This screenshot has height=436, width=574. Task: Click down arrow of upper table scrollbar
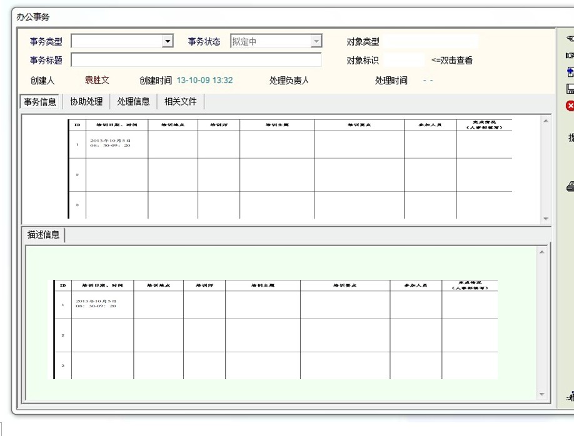click(546, 219)
